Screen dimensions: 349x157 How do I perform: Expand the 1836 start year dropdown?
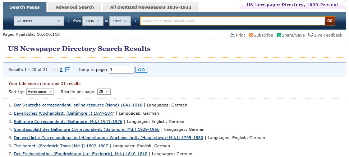point(93,21)
